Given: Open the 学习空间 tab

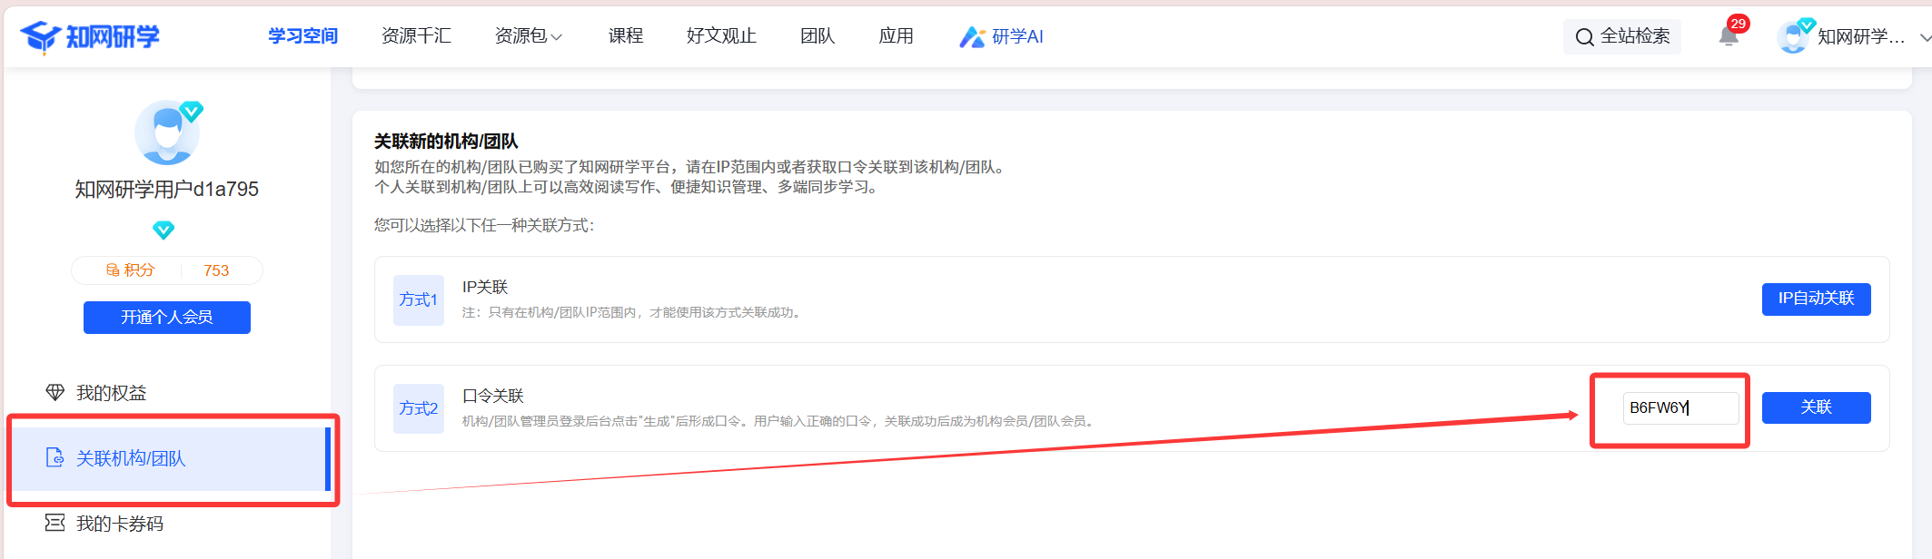Looking at the screenshot, I should coord(302,36).
